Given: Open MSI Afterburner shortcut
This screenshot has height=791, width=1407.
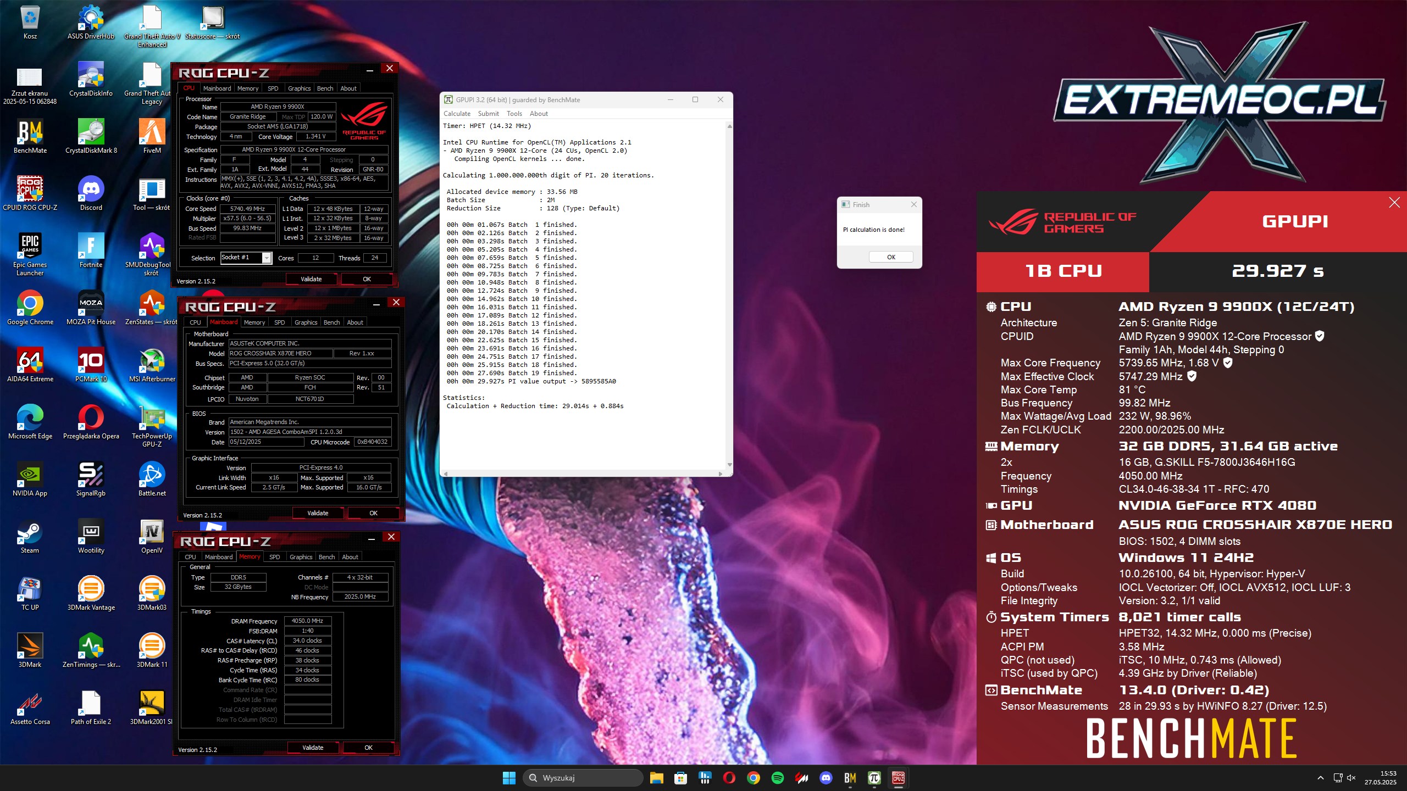Looking at the screenshot, I should coord(152,365).
